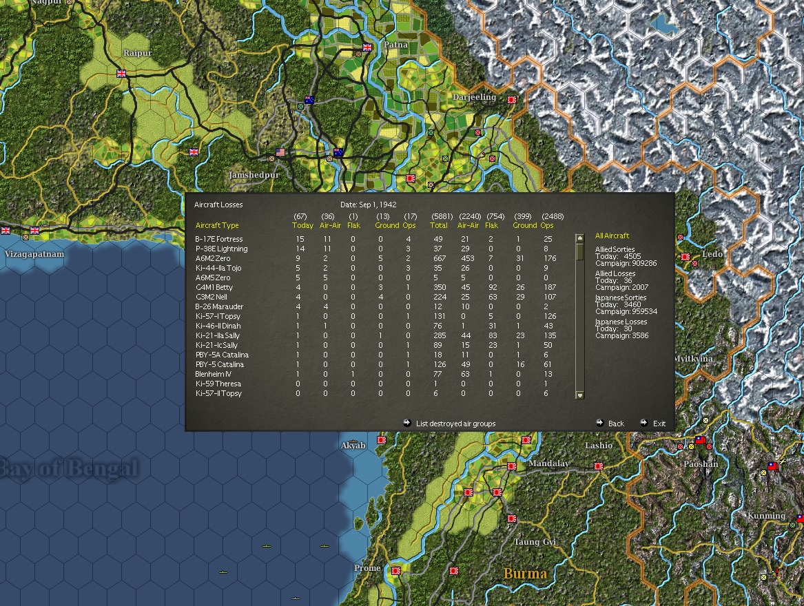The height and width of the screenshot is (606, 804).
Task: Select the Japanese flag base at Prome
Action: pos(396,571)
